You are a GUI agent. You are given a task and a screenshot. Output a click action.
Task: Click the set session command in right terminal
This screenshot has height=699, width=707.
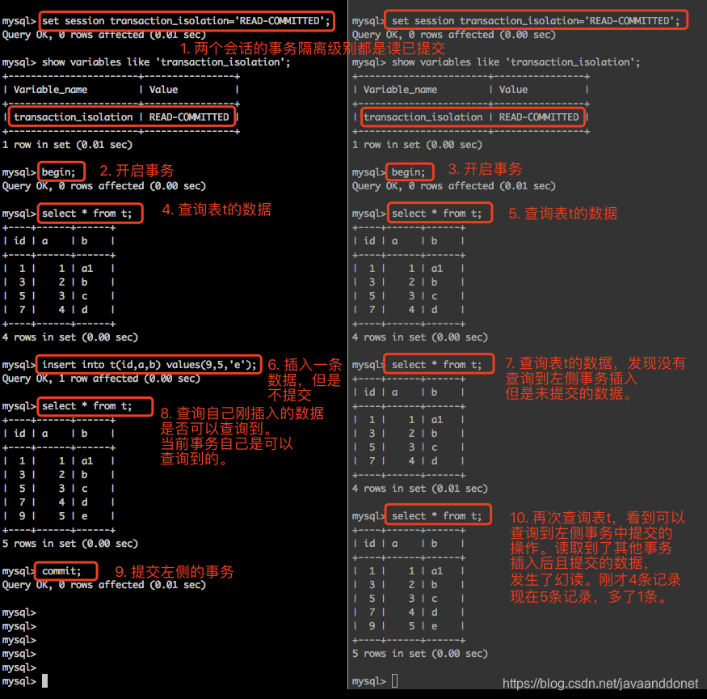click(536, 21)
